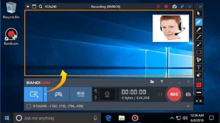Select the game recording mode
The width and height of the screenshot is (220, 123).
pyautogui.click(x=58, y=94)
